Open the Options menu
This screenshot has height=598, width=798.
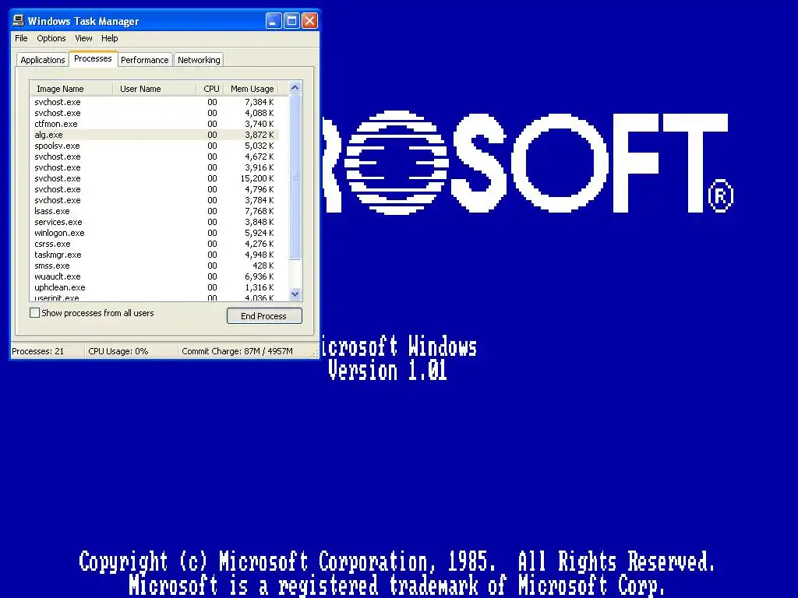click(x=51, y=38)
